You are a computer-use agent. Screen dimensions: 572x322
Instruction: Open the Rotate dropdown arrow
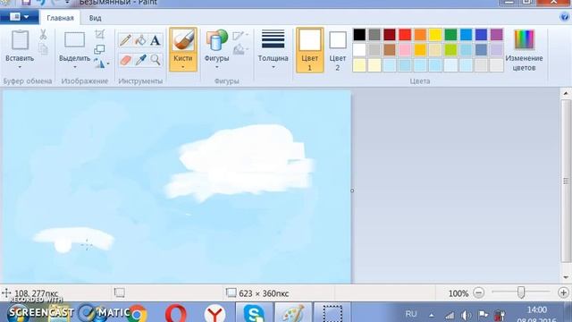(x=108, y=64)
